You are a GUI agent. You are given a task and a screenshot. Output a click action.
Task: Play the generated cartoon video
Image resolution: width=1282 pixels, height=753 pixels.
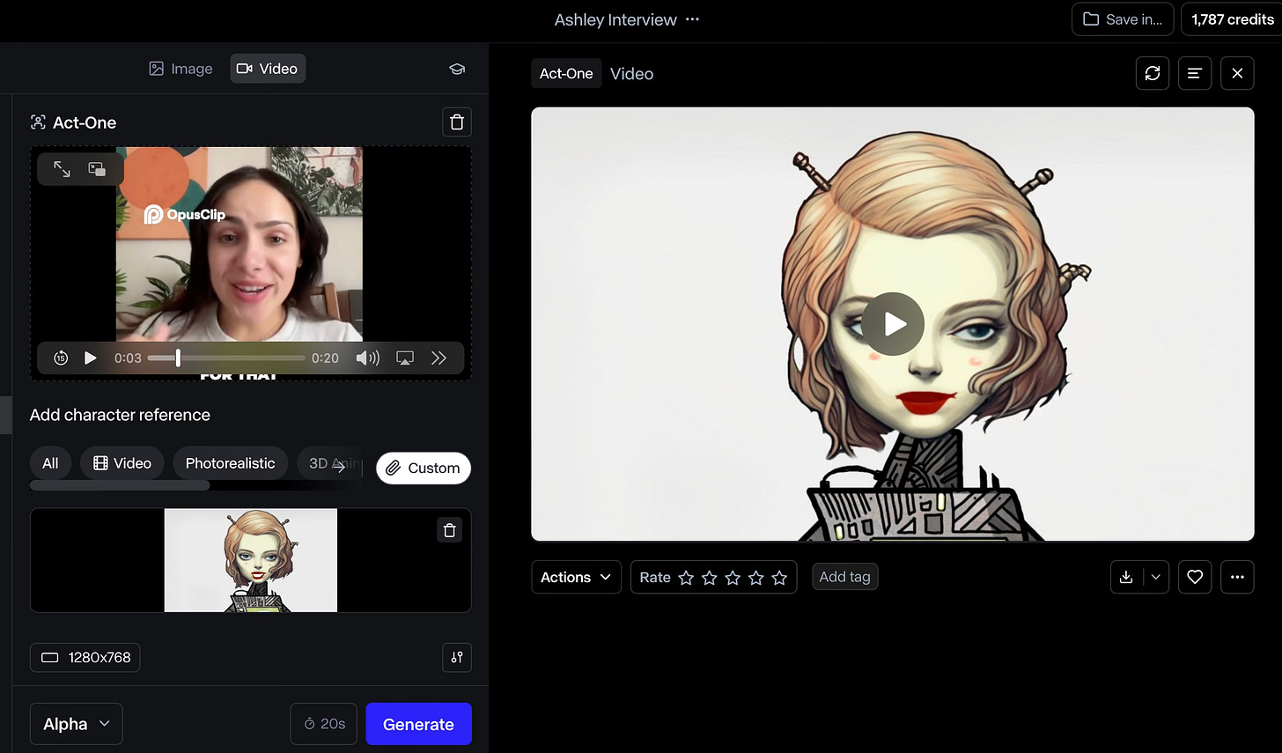tap(893, 324)
